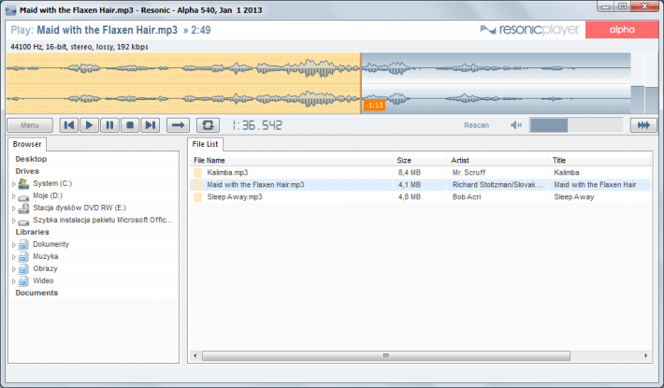
Task: Click the Resonic title bar app icon
Action: [10, 10]
